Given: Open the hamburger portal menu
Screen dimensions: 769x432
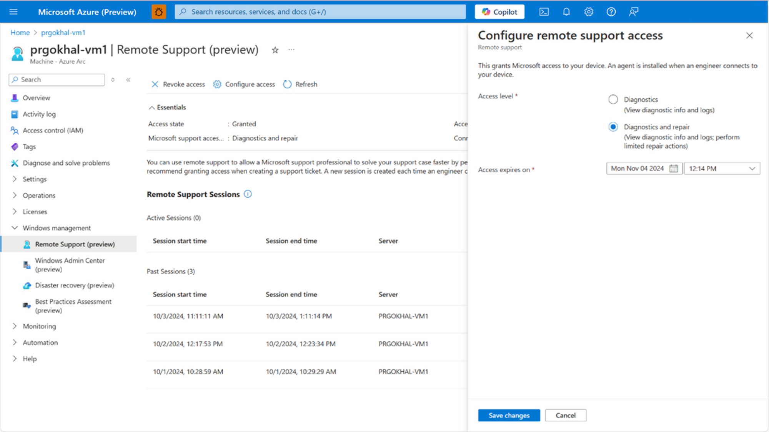Looking at the screenshot, I should 13,12.
